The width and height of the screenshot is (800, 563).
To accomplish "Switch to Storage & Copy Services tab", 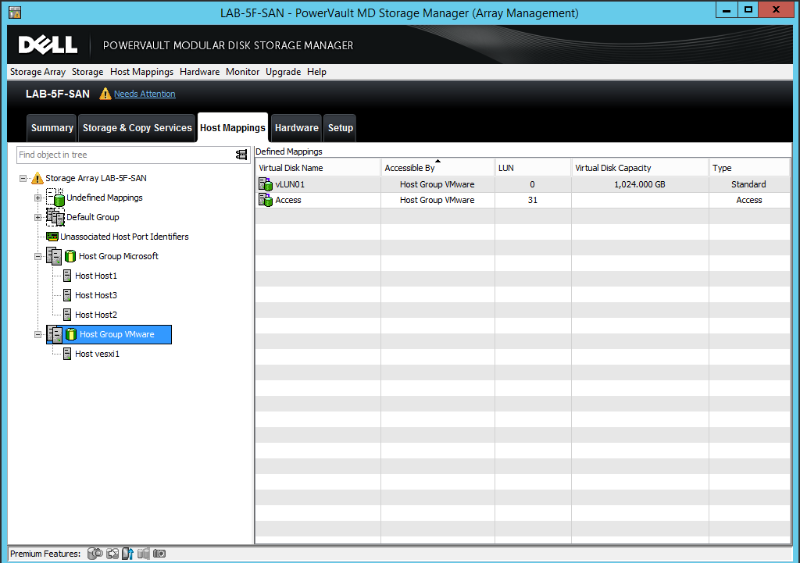I will [x=137, y=128].
